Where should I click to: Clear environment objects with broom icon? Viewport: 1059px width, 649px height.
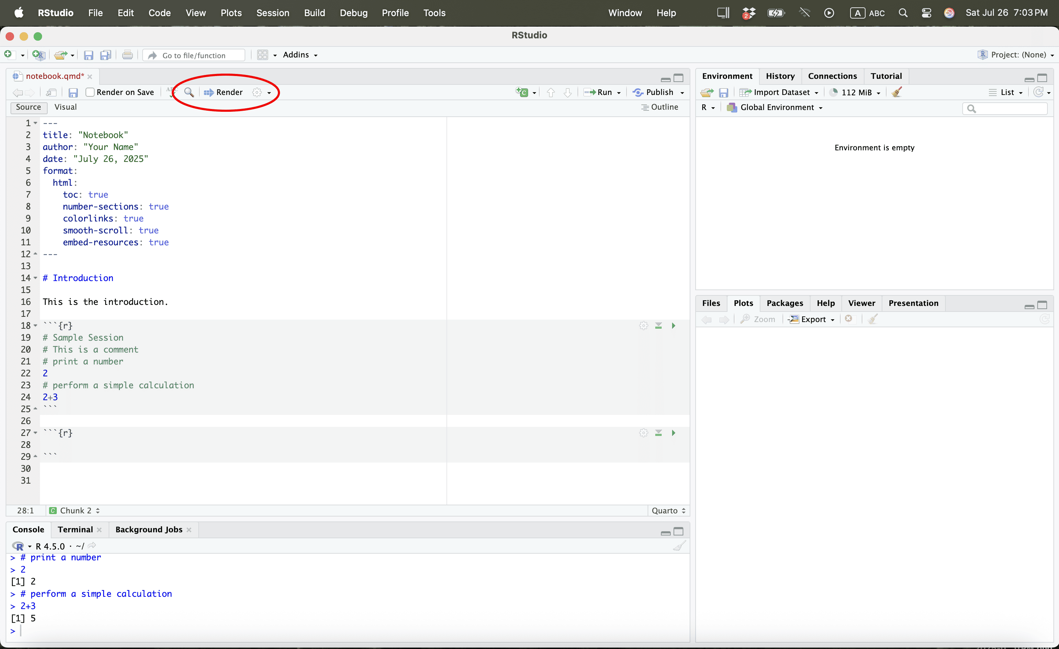point(897,93)
